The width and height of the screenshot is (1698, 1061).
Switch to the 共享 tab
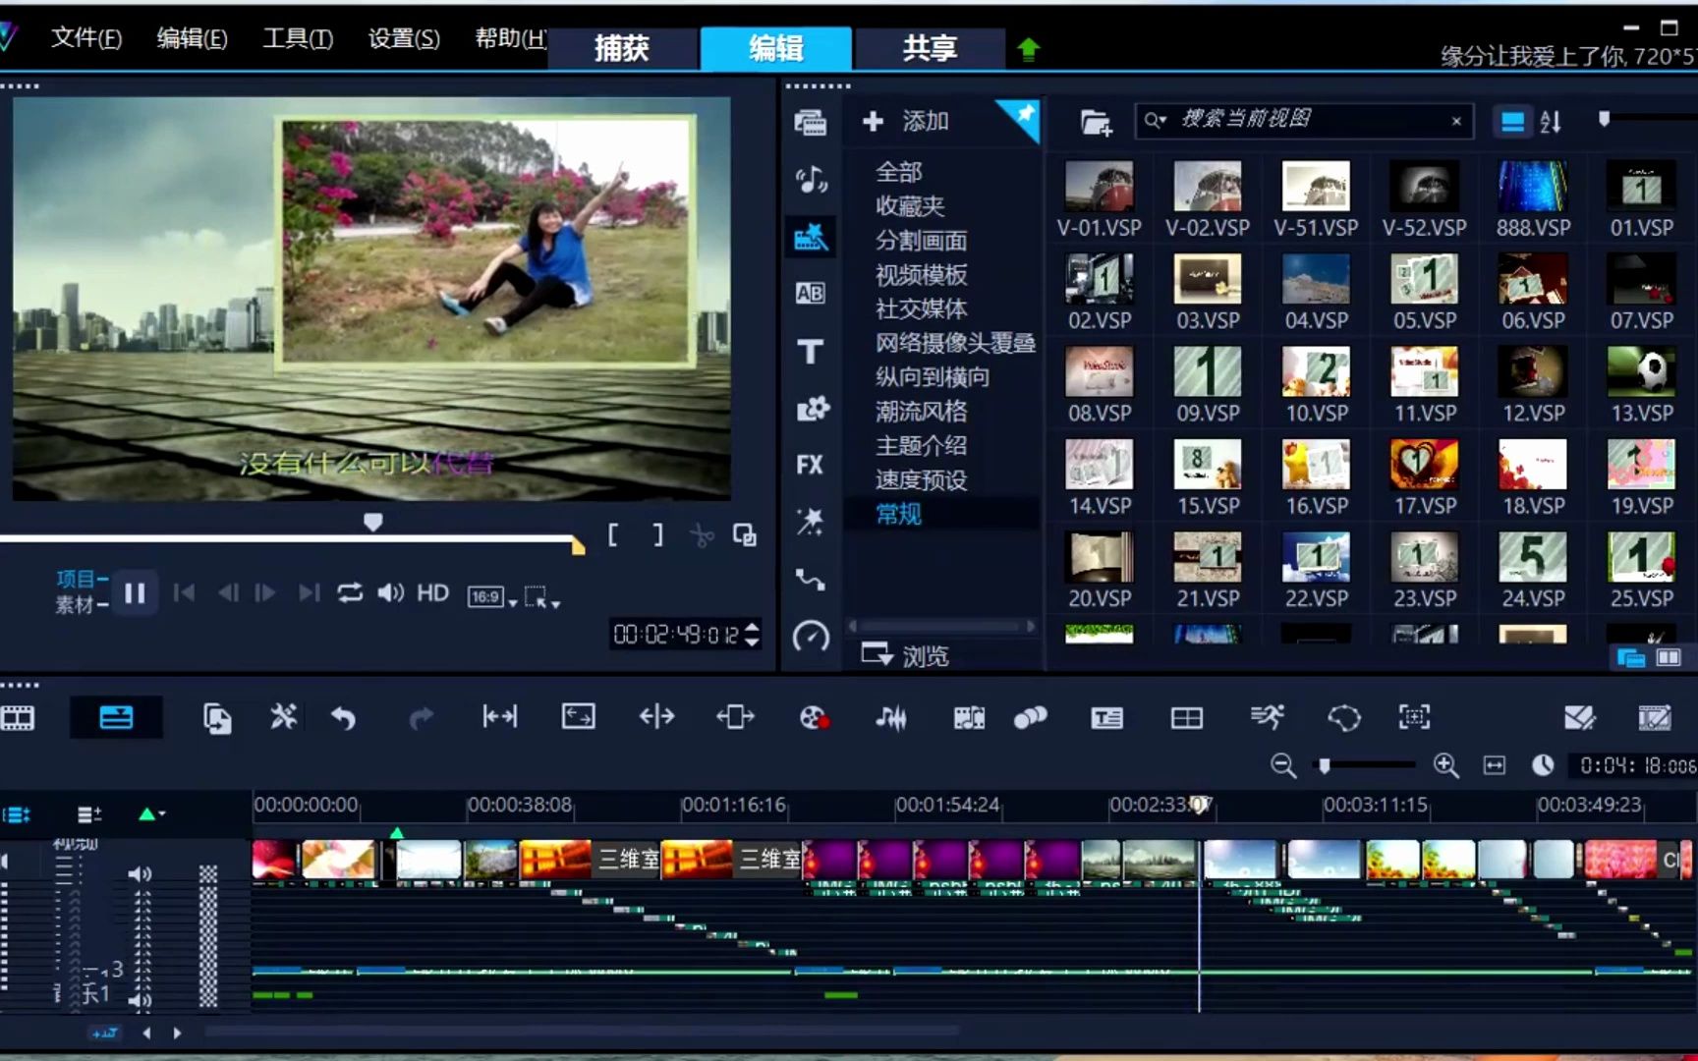(x=930, y=48)
